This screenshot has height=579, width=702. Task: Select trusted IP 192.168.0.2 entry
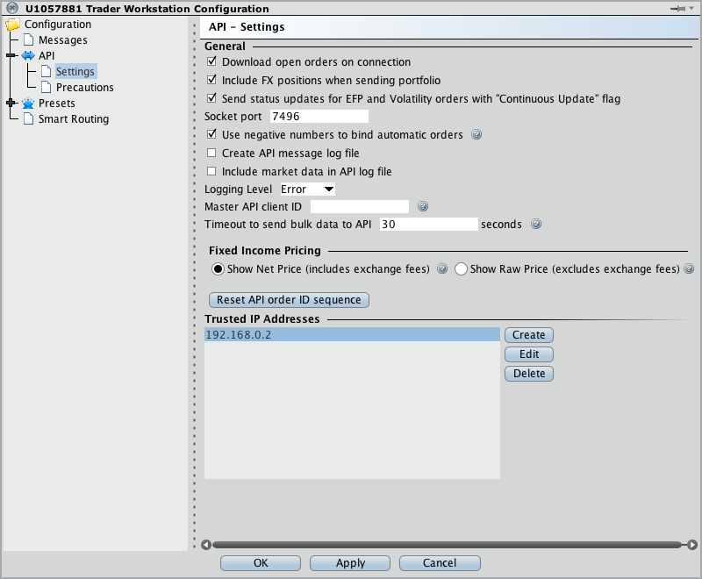tap(352, 335)
